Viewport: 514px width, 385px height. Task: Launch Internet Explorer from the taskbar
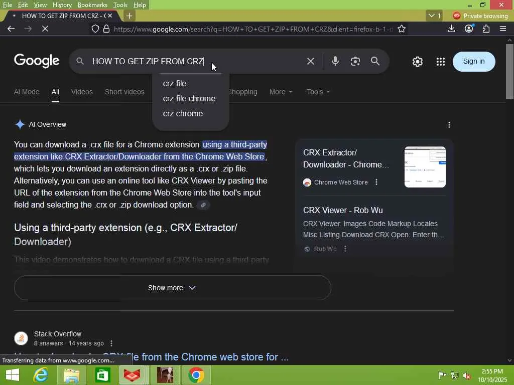pyautogui.click(x=41, y=375)
